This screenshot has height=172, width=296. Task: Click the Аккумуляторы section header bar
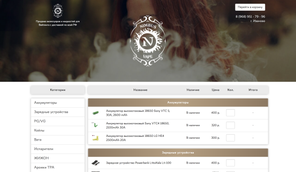178,103
